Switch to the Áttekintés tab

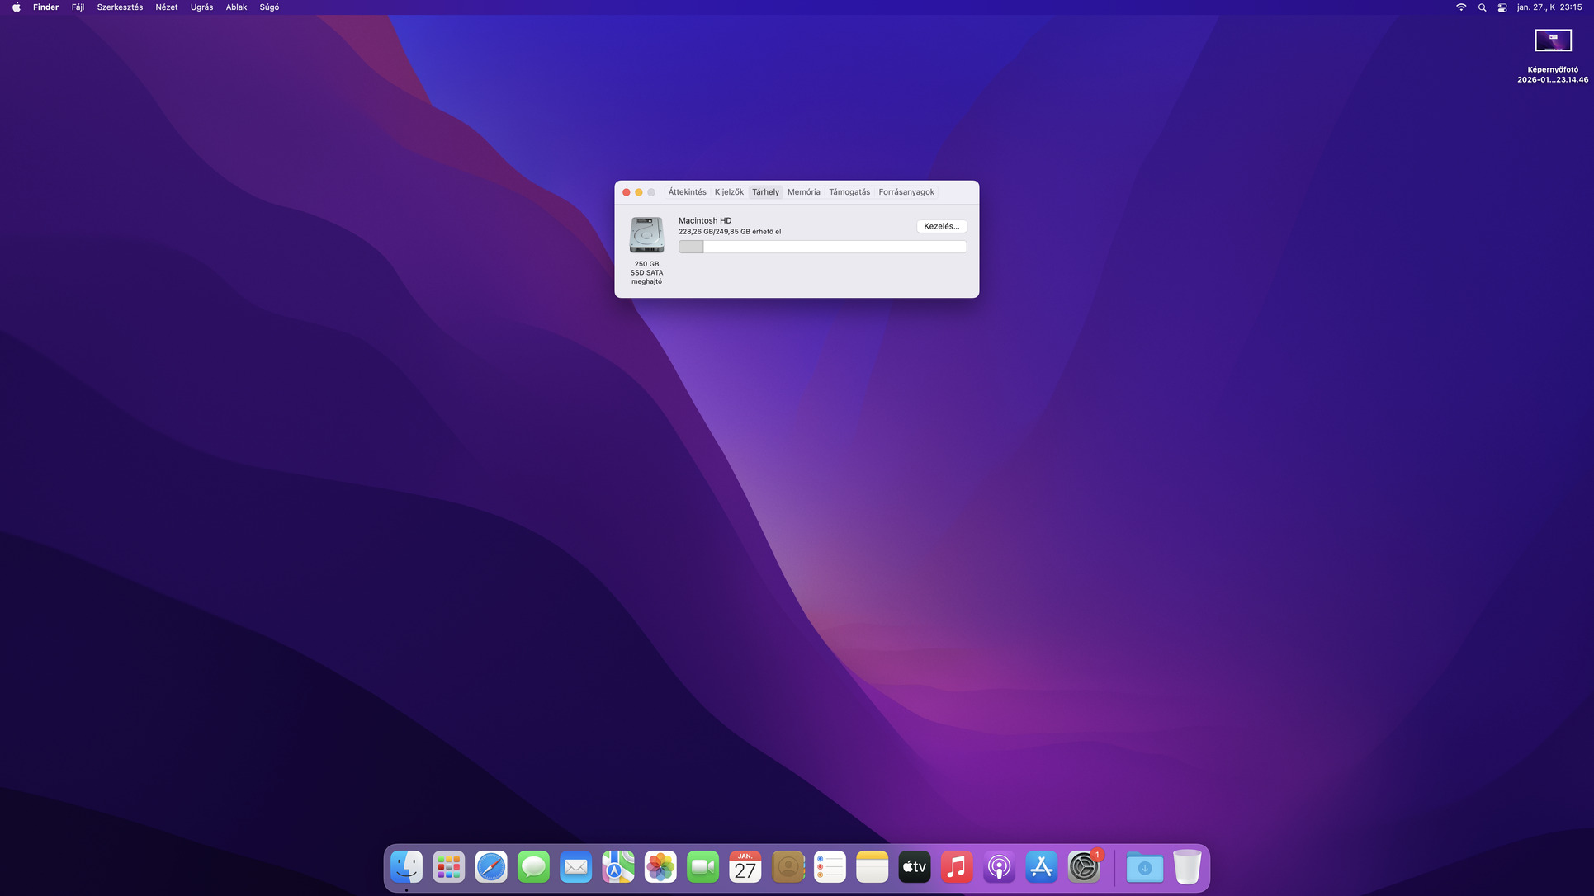pos(687,192)
